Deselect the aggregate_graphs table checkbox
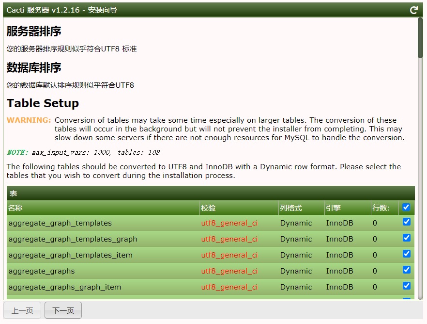 click(406, 270)
